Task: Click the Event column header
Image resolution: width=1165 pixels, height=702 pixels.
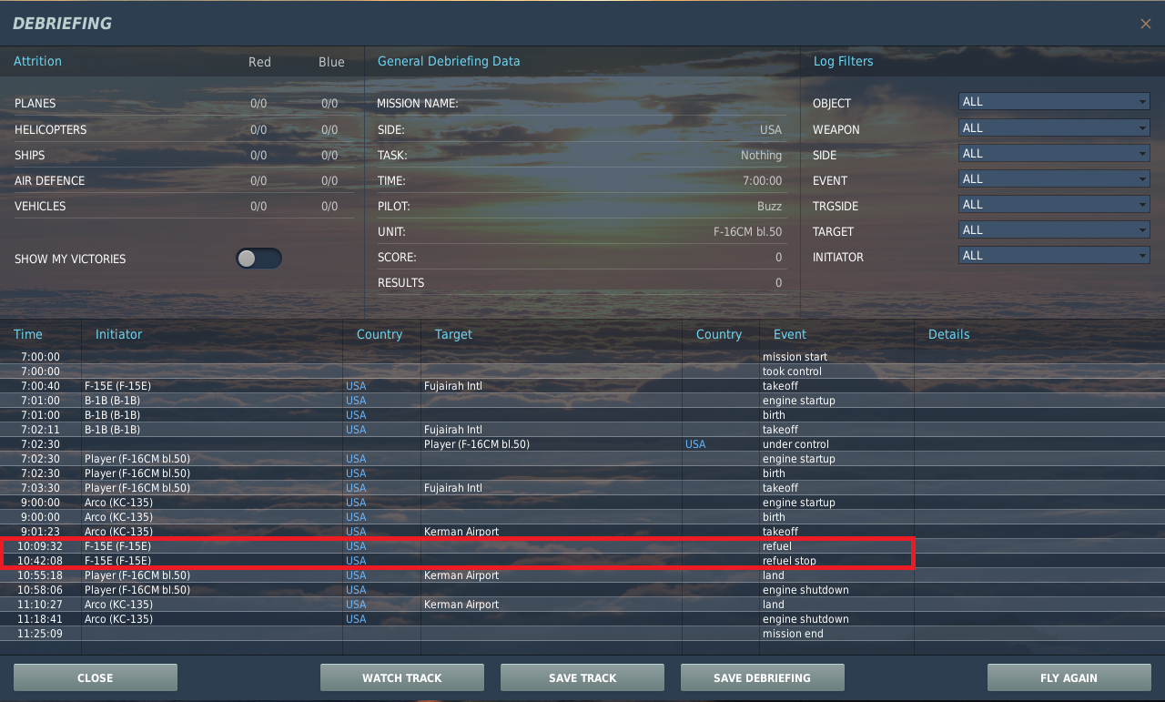Action: pos(790,334)
